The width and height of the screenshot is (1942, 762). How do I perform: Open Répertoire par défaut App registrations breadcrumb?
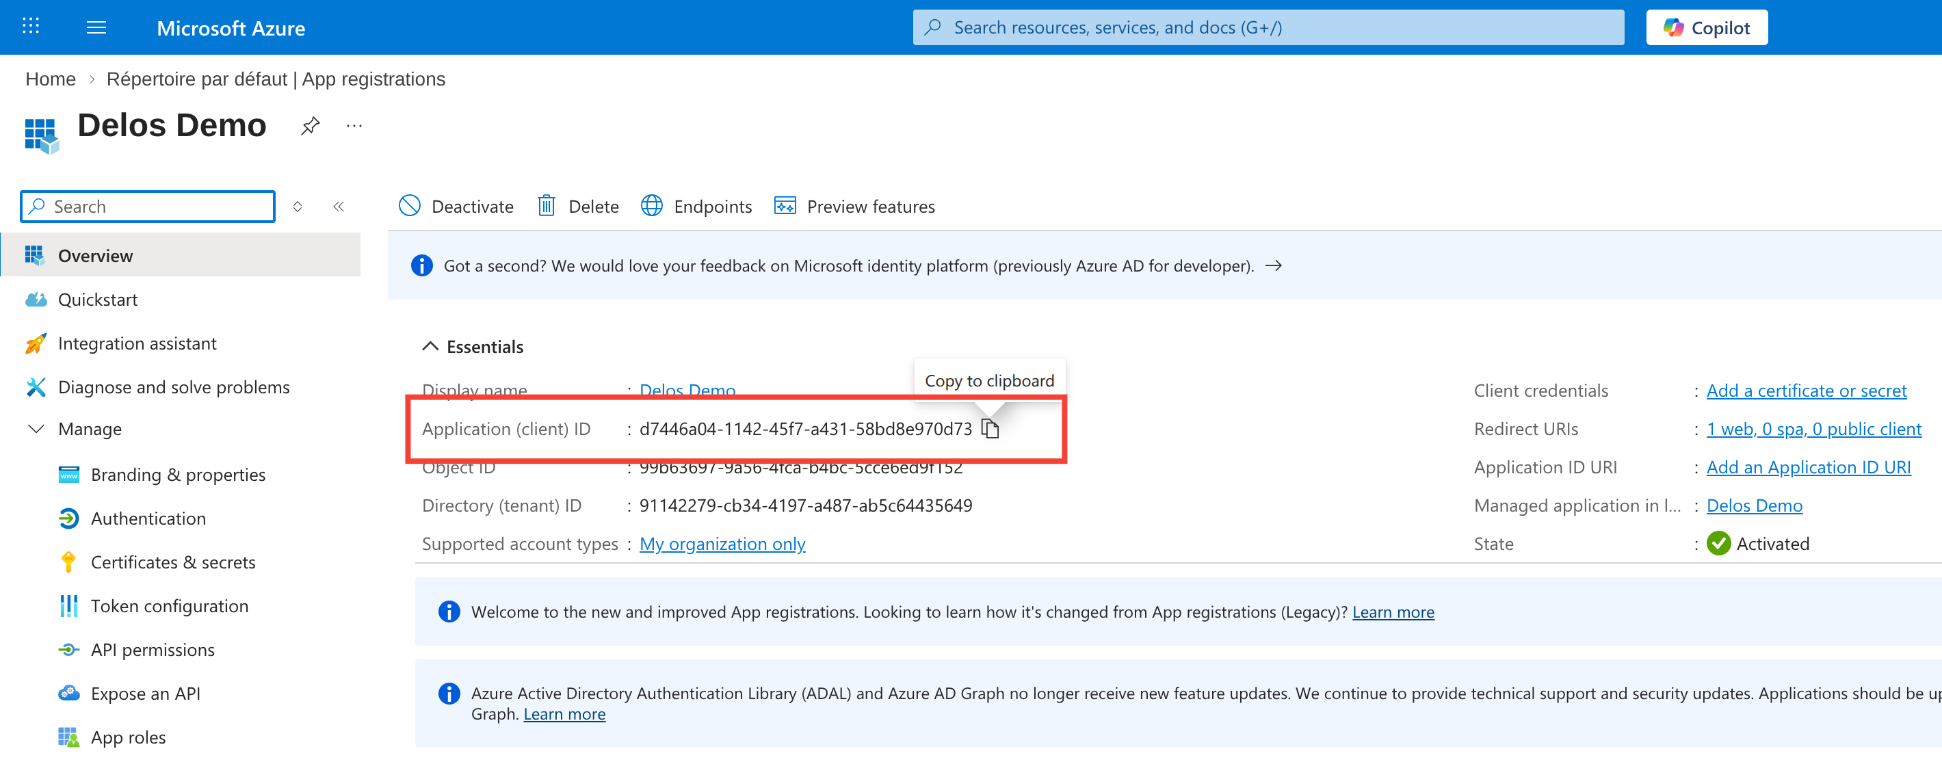pyautogui.click(x=275, y=79)
